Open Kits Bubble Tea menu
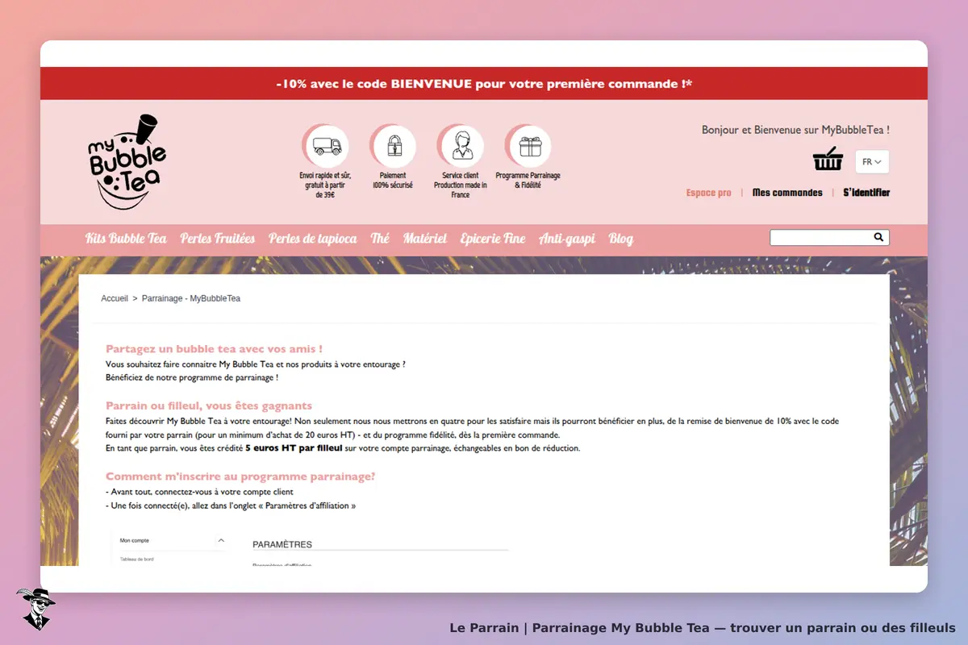 click(126, 238)
